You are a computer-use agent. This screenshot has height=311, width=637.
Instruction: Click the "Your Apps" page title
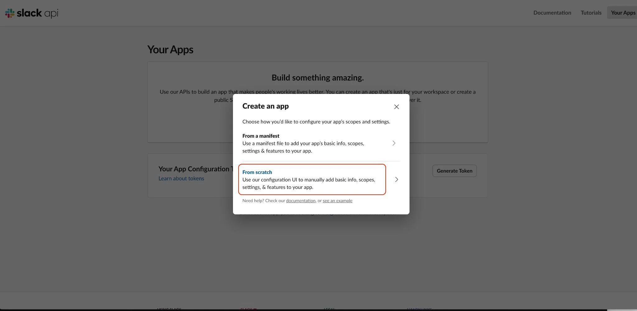[170, 50]
